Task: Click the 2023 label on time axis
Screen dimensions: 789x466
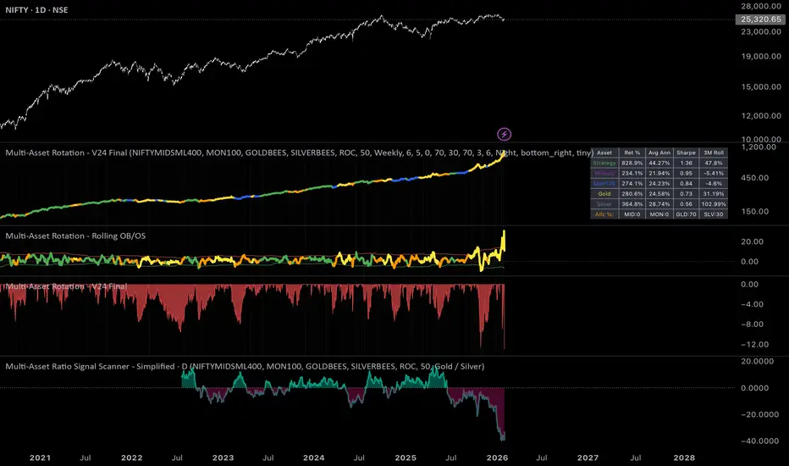Action: click(x=223, y=458)
